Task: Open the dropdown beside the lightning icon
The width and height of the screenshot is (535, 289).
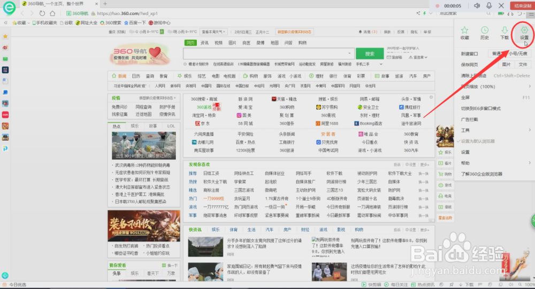Action: click(431, 13)
